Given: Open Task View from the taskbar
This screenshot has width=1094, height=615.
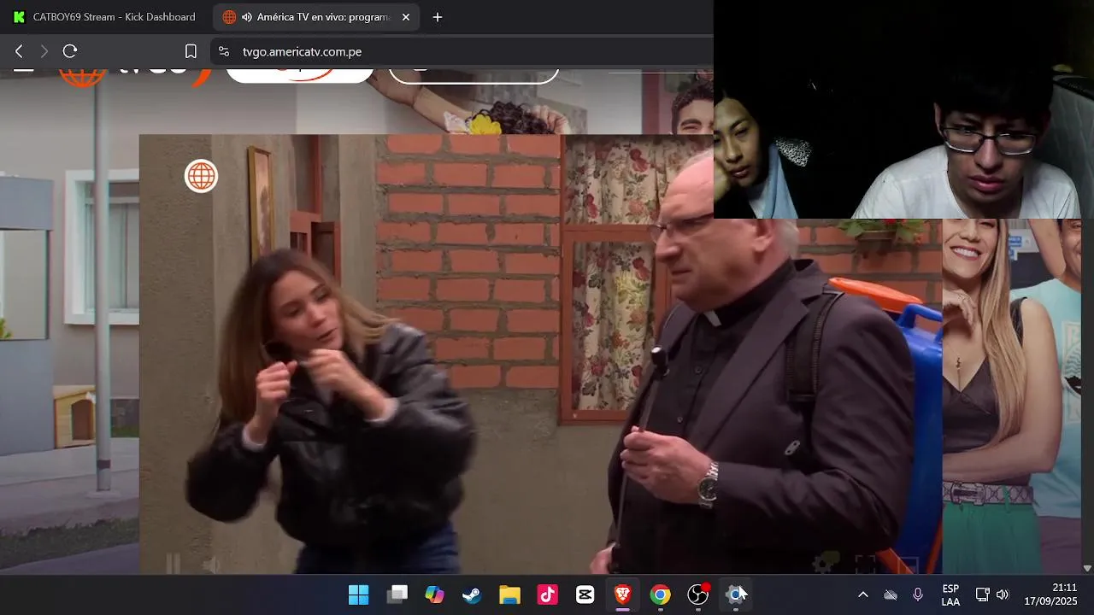Looking at the screenshot, I should coord(397,594).
